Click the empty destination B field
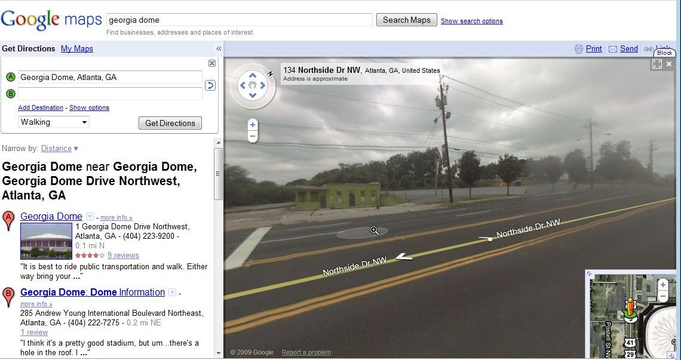Viewport: 681px width, 360px height. point(110,93)
